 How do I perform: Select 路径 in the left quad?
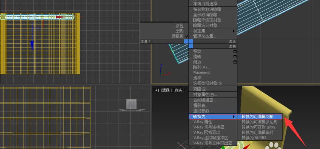[x=180, y=26]
